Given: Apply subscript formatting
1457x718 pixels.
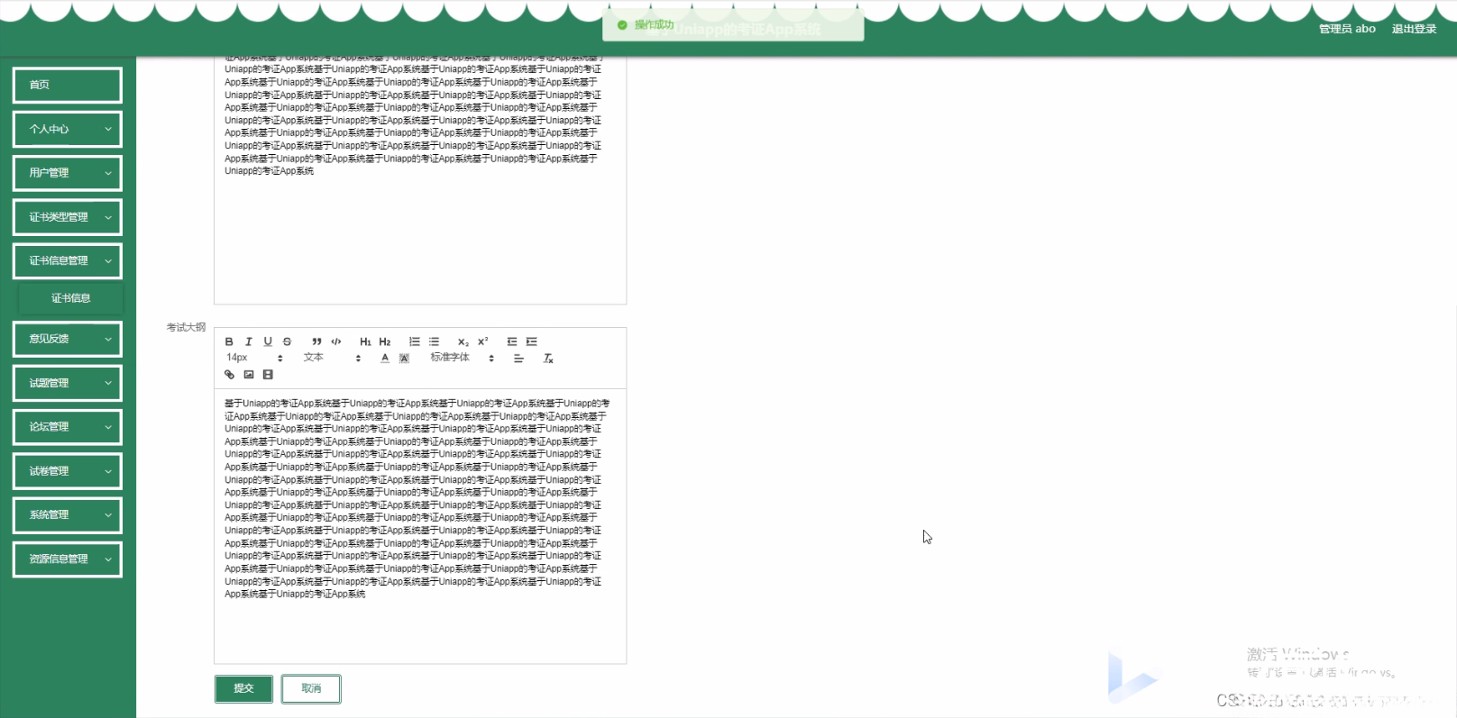Looking at the screenshot, I should 463,341.
